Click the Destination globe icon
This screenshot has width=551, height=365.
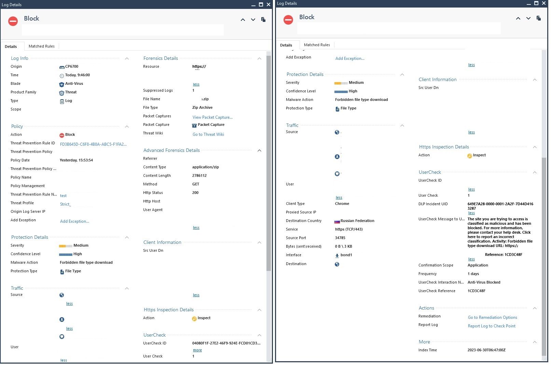(337, 264)
